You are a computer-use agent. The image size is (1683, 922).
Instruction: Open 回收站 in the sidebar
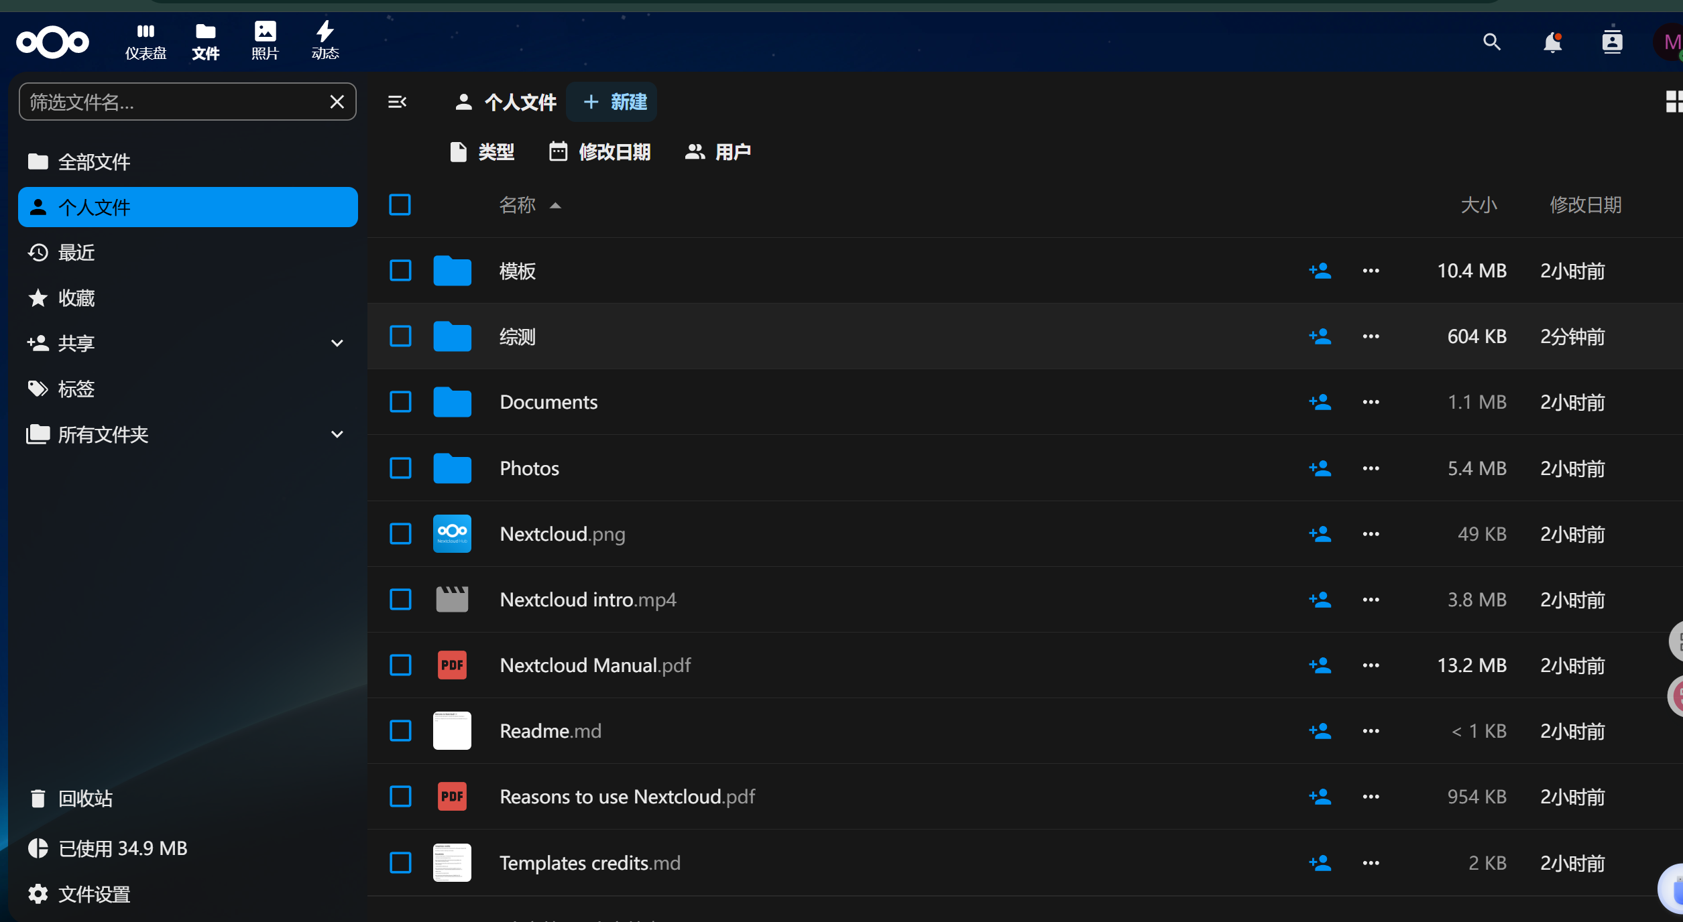[84, 798]
